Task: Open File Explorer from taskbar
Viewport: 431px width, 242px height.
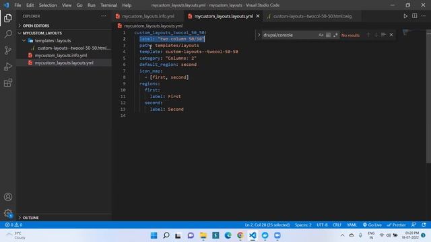Action: tap(203, 235)
